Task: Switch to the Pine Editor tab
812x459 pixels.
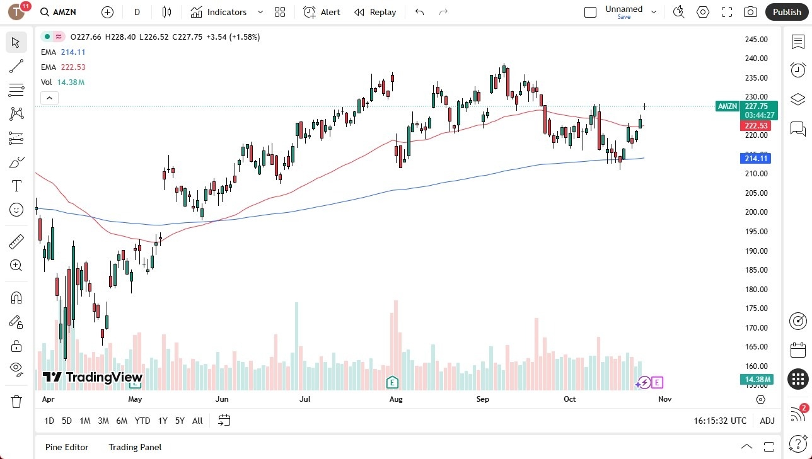Action: click(x=66, y=447)
